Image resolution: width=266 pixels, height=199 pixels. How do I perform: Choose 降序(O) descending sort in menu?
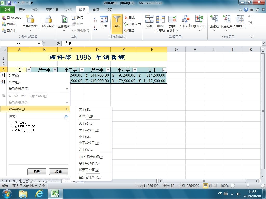35,82
